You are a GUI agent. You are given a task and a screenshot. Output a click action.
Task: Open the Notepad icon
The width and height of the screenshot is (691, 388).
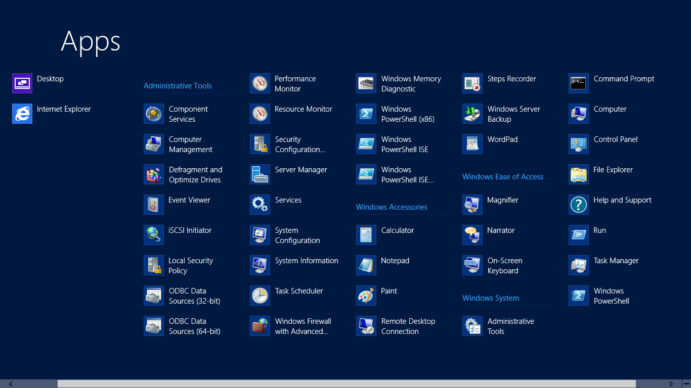pos(366,265)
